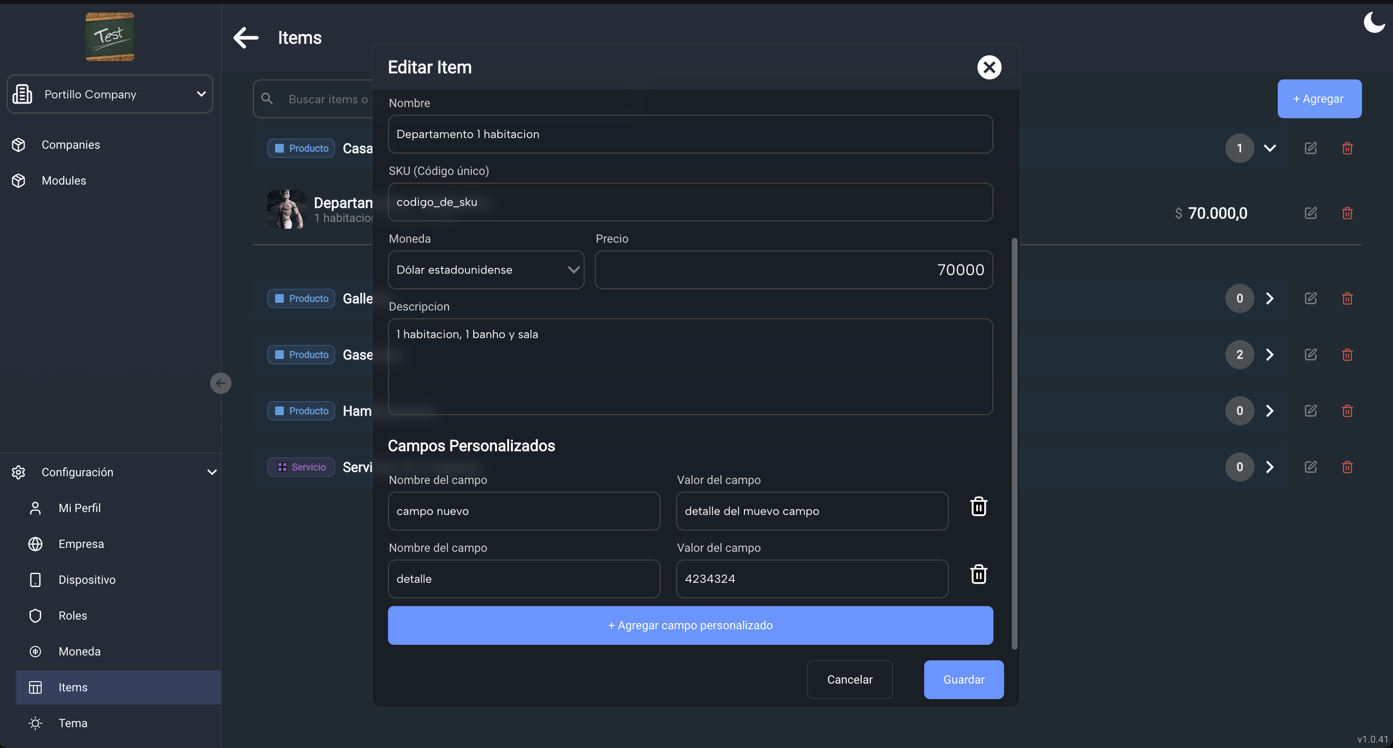Image resolution: width=1393 pixels, height=748 pixels.
Task: Open Roles settings in sidebar
Action: click(x=73, y=615)
